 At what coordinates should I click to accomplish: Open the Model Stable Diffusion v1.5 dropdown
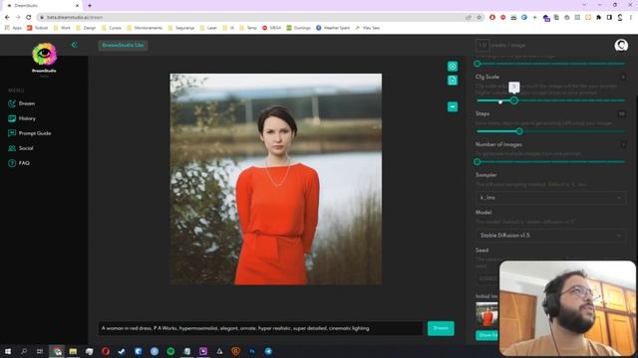click(550, 235)
